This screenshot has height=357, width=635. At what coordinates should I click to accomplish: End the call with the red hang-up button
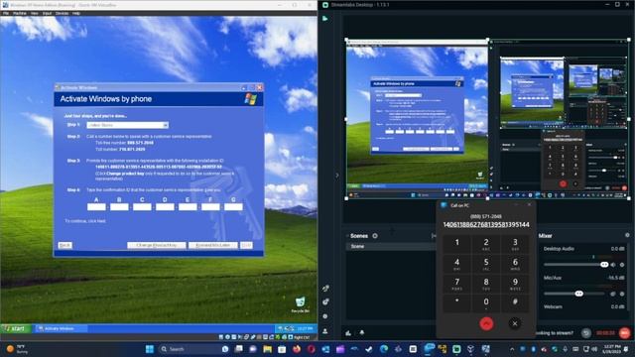point(486,323)
